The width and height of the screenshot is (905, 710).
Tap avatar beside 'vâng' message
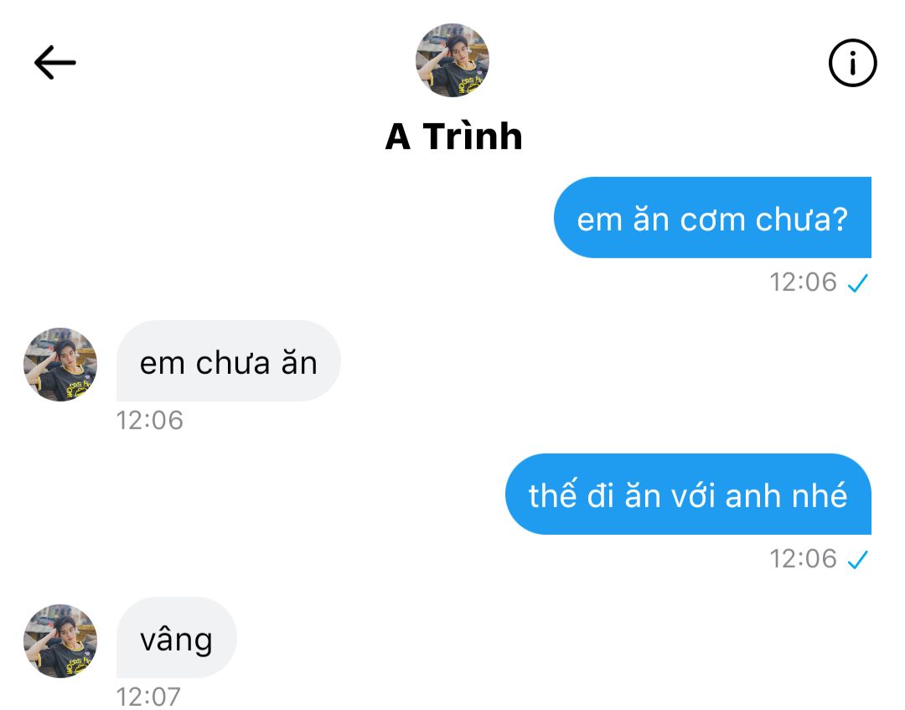60,640
